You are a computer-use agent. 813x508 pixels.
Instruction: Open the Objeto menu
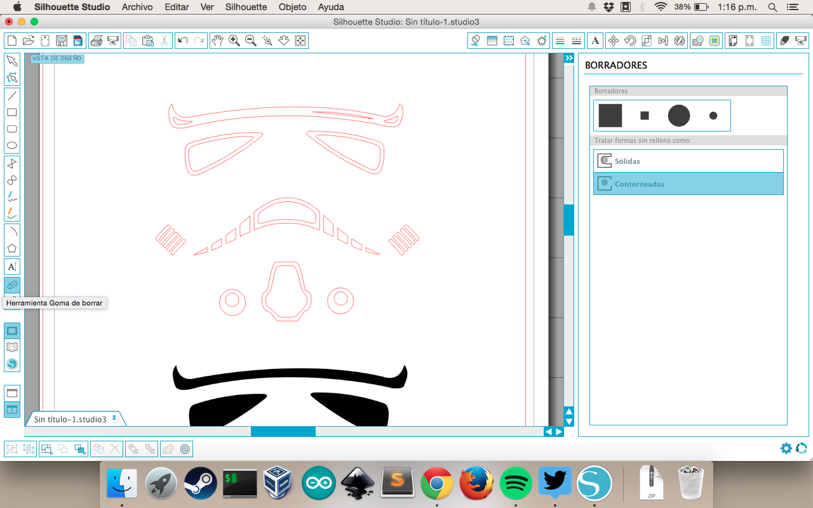(292, 7)
